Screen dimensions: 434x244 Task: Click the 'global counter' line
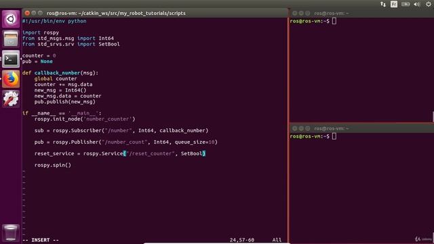[x=56, y=79]
